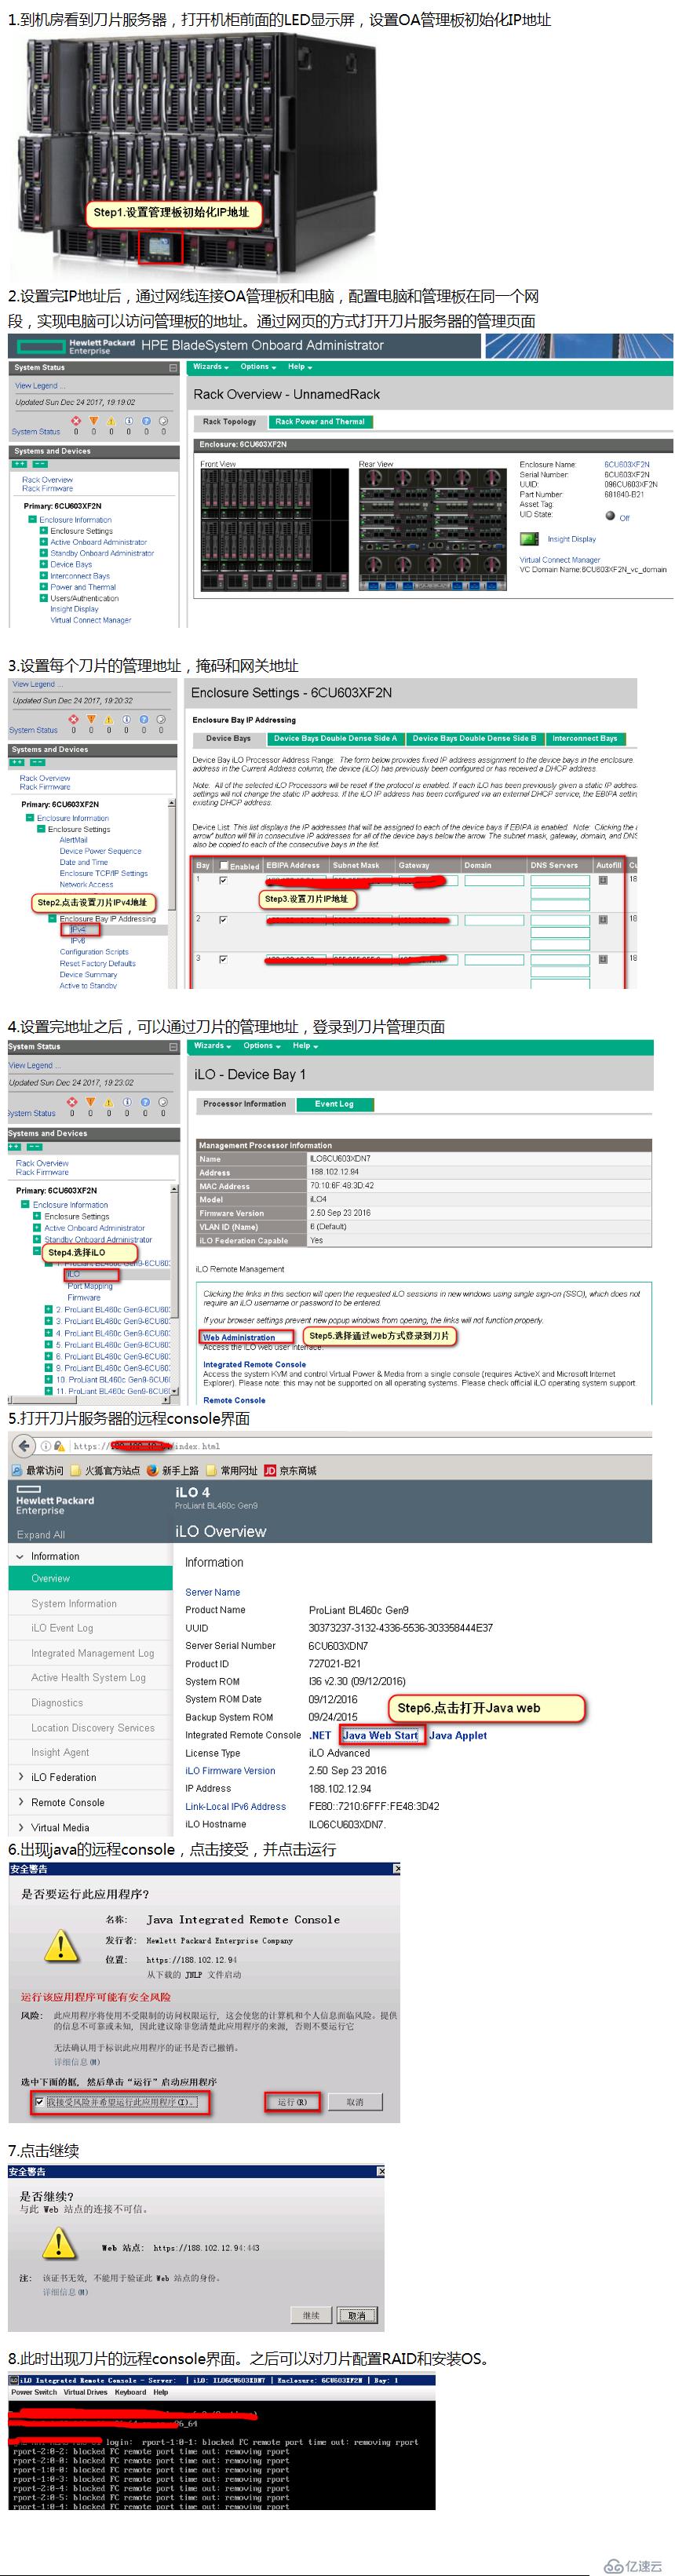Launch the .NET integrated remote console
Screen dimensions: 675x2576
[320, 1735]
